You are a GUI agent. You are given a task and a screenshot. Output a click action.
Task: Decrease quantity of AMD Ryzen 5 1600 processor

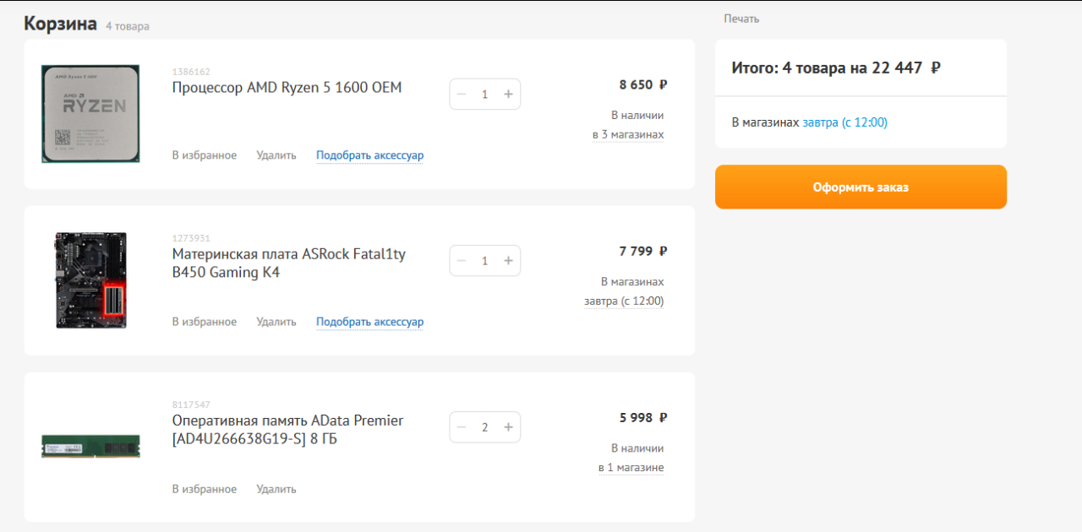462,94
